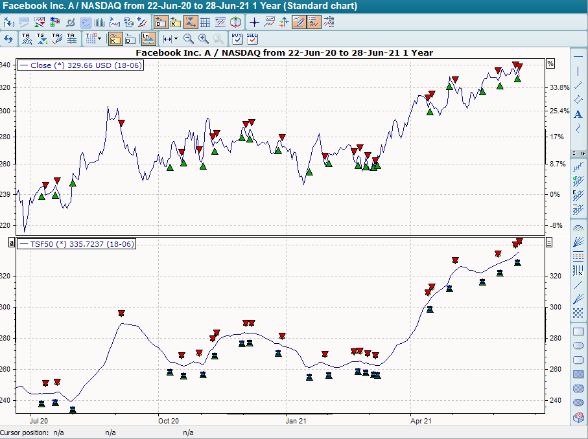
Task: Open the dropdown next to the table icon
Action: (x=100, y=39)
